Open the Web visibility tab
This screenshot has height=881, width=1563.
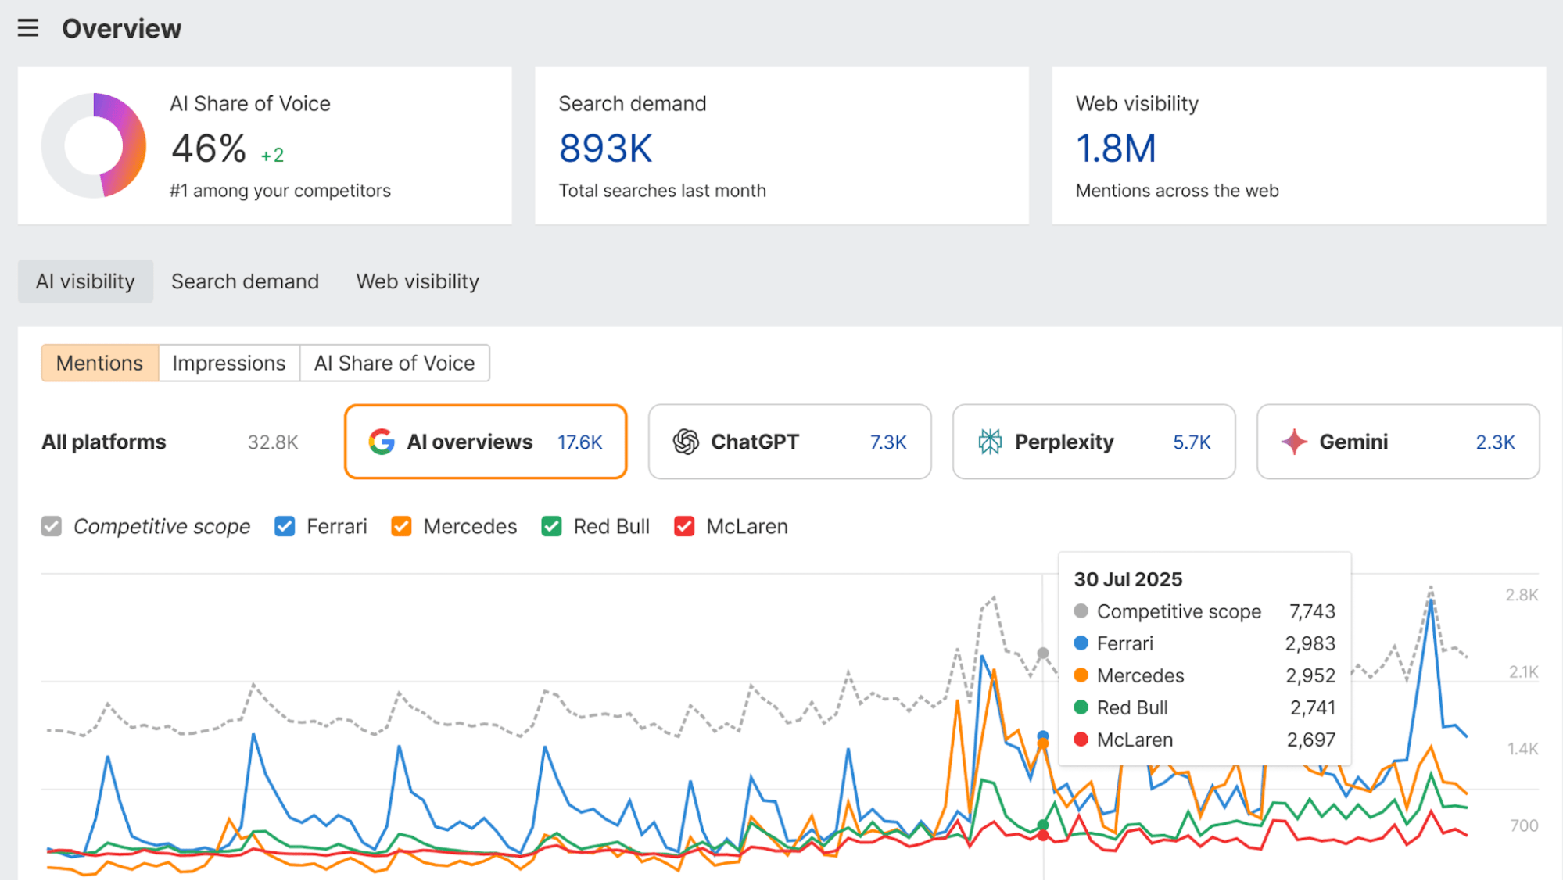coord(417,281)
